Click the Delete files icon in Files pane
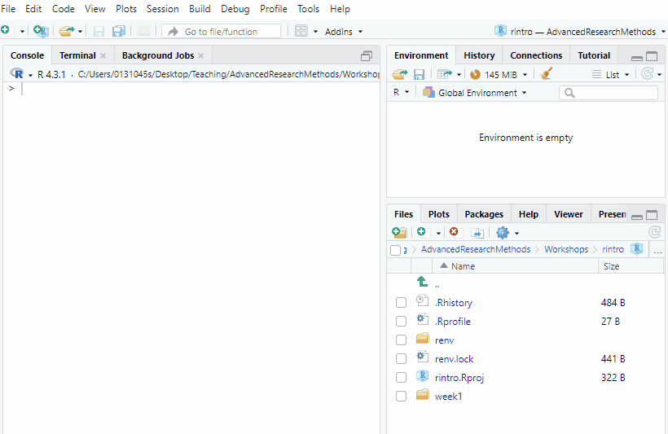The height and width of the screenshot is (434, 668). [455, 233]
